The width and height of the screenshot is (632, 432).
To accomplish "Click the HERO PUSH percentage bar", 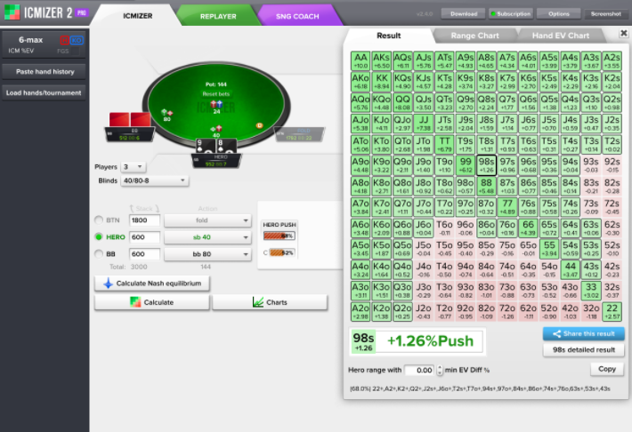I will [x=279, y=236].
